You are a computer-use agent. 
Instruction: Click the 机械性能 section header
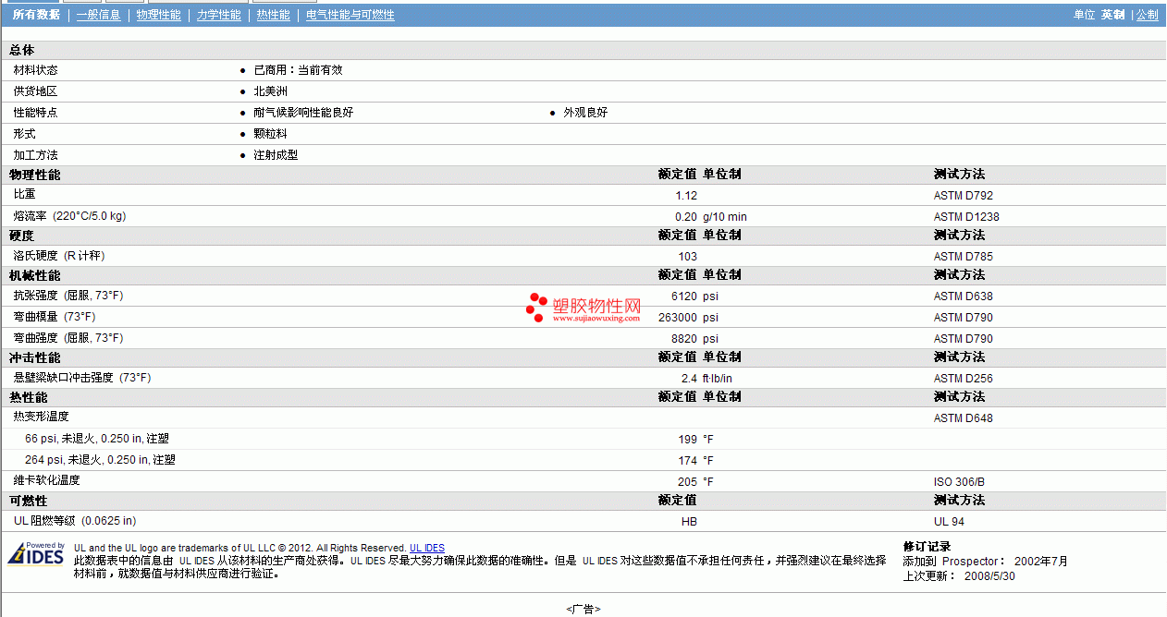click(x=35, y=275)
